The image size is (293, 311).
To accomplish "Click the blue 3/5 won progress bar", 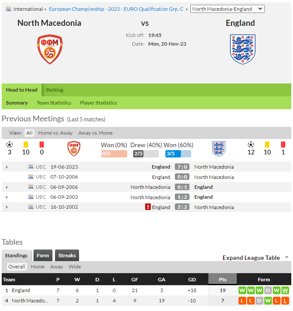I will point(178,154).
